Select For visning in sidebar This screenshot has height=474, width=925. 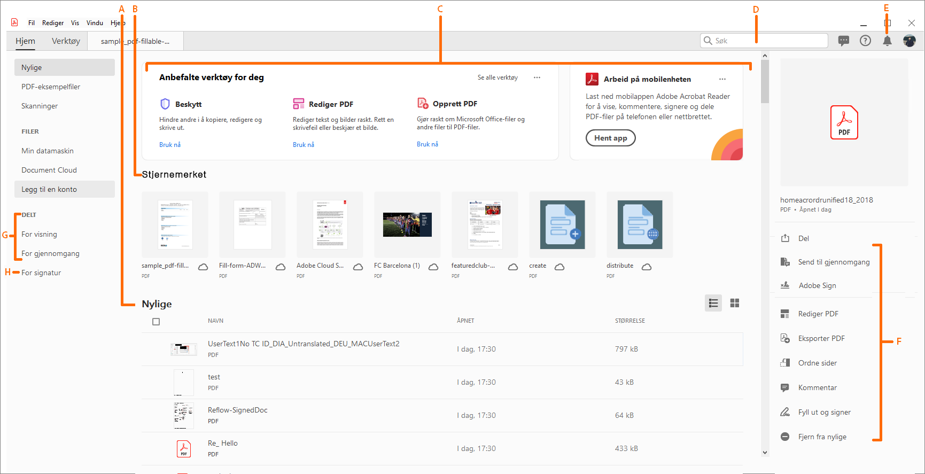39,234
